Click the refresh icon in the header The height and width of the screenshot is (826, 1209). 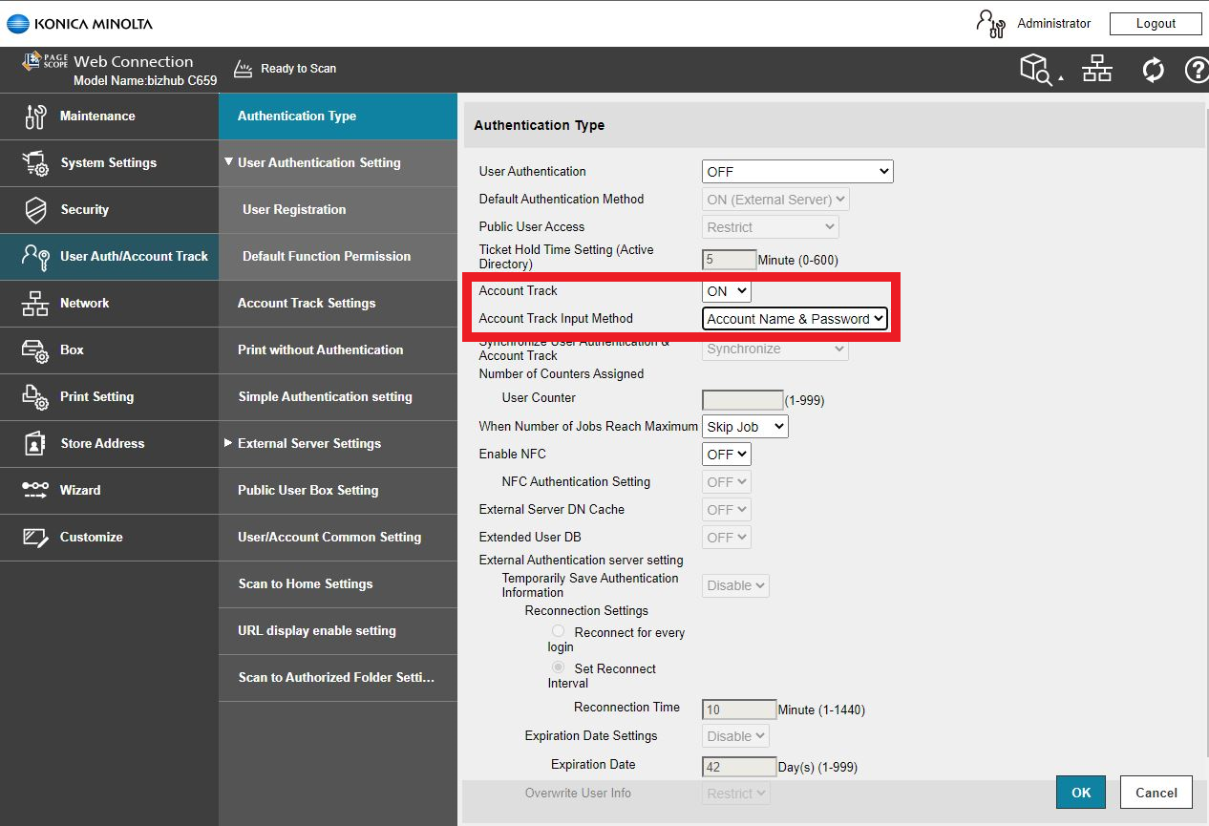pos(1154,70)
